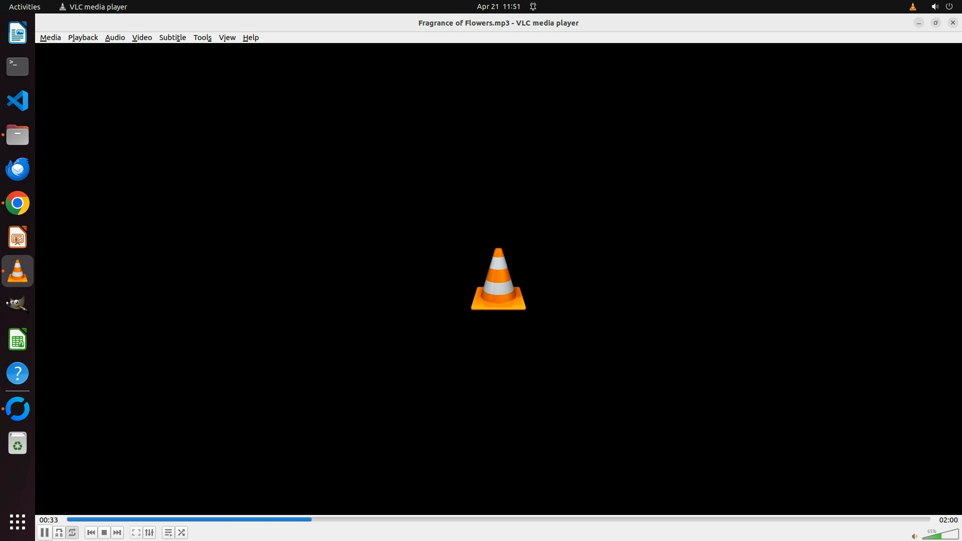Toggle shuffle random playback
The width and height of the screenshot is (962, 541).
pos(181,532)
